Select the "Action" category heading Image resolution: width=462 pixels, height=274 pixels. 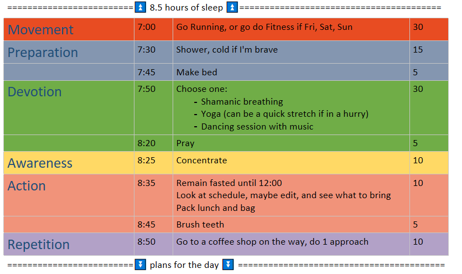tap(27, 186)
